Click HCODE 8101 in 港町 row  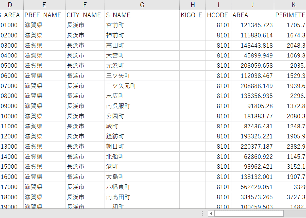[218, 167]
